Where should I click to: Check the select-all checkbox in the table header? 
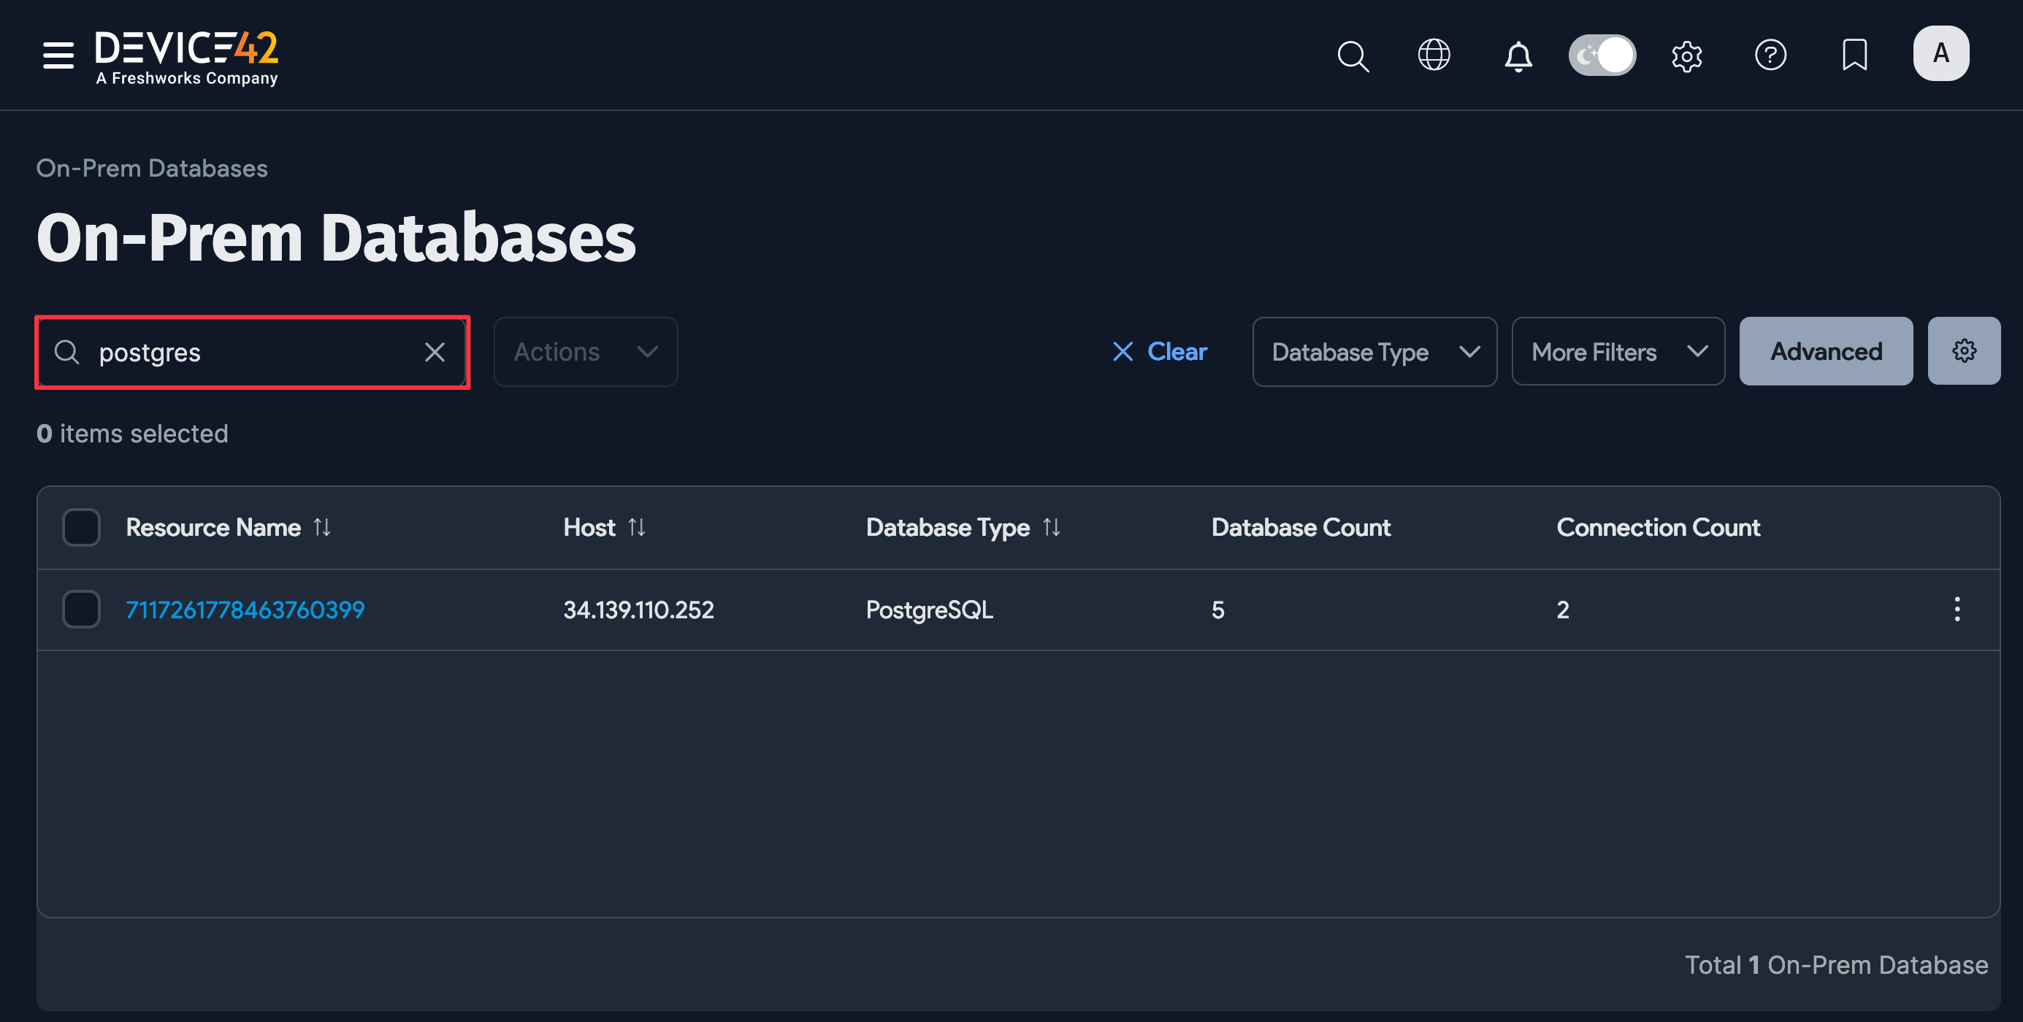81,528
